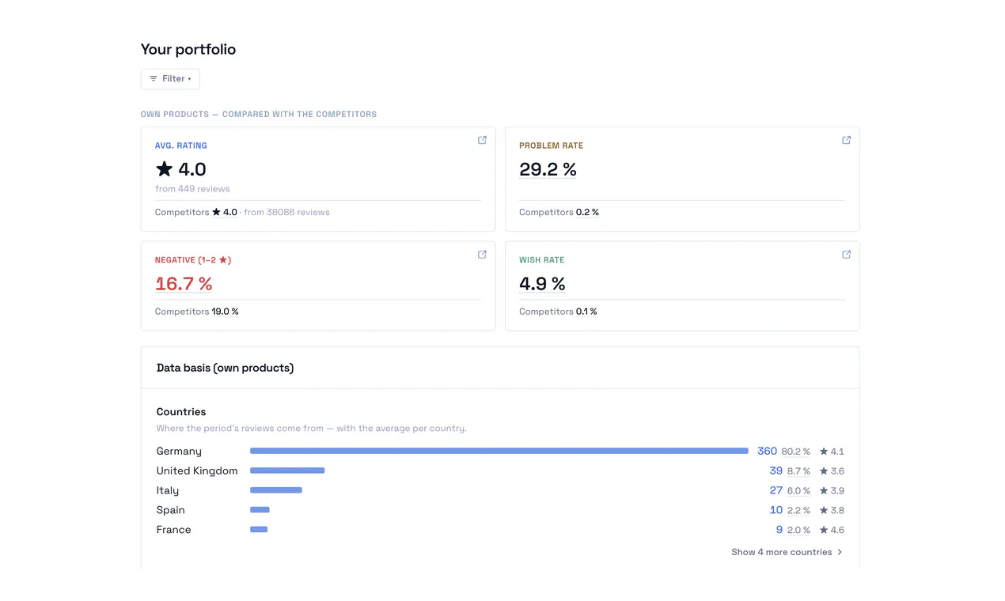Click the star icon next to France's 4.6 rating
The height and width of the screenshot is (601, 1005).
824,530
